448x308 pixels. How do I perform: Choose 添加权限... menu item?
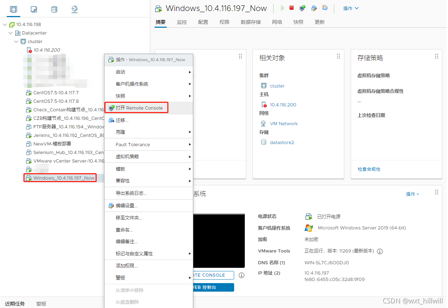coord(149,266)
